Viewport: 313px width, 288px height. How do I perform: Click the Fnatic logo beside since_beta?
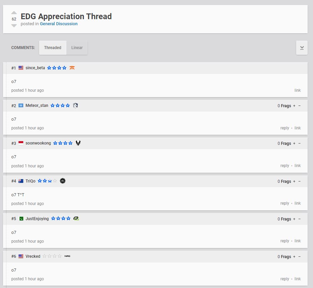72,68
